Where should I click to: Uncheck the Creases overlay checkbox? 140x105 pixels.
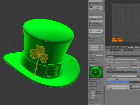tap(90, 95)
